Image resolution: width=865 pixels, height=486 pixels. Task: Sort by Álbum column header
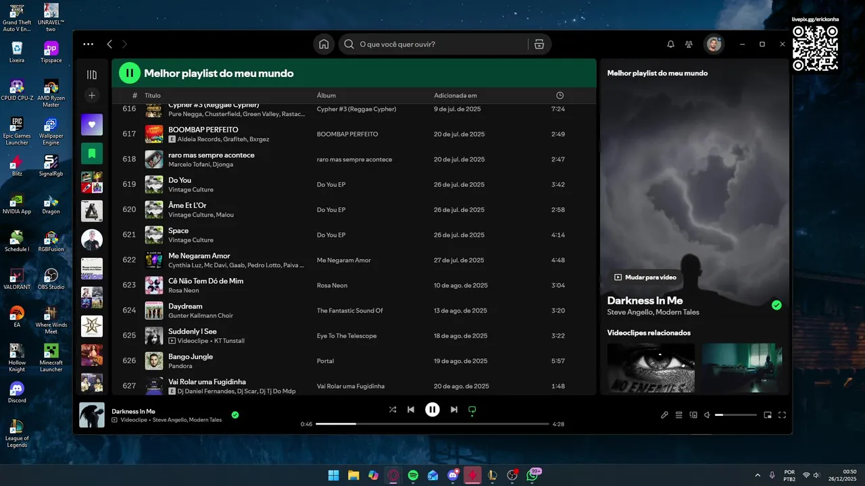pyautogui.click(x=326, y=95)
